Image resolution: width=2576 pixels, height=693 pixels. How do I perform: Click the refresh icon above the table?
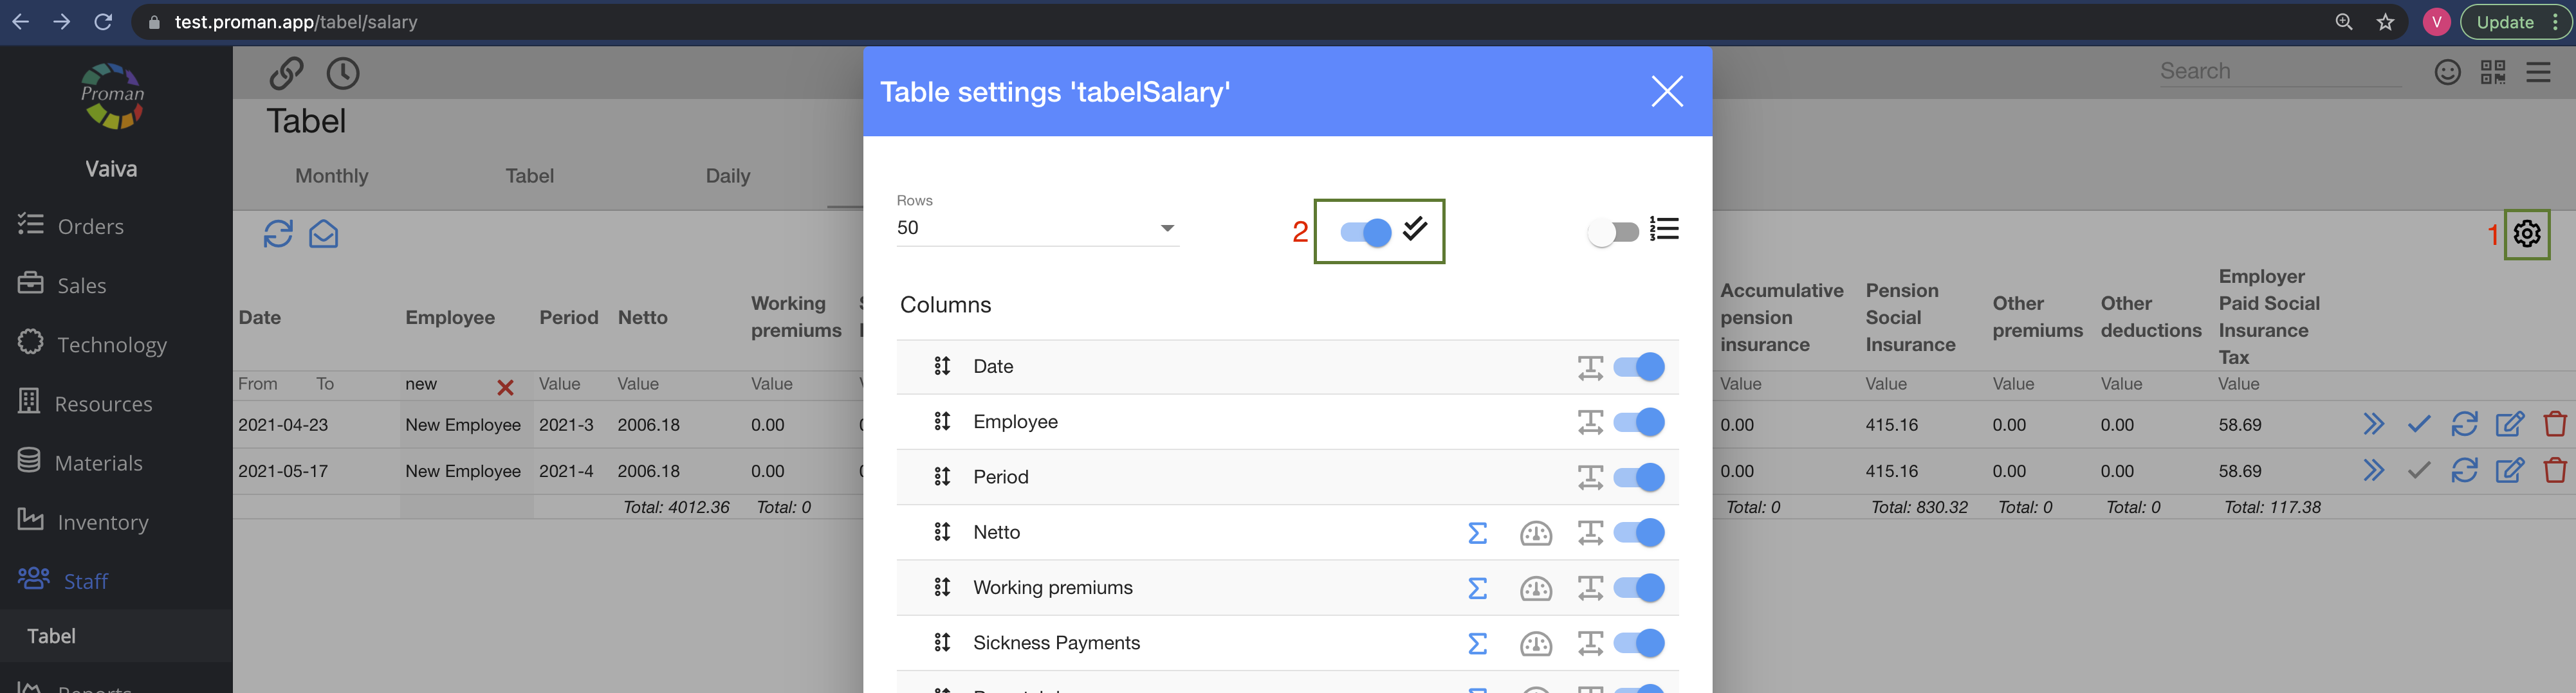click(278, 235)
